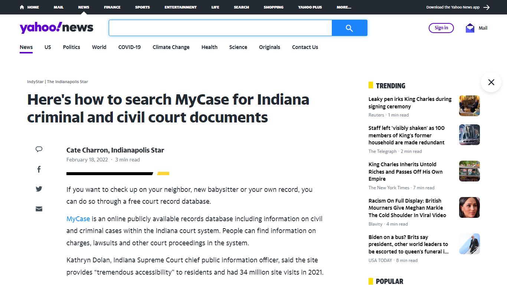Click the Sign in button
Screen dimensions: 507x285
[x=441, y=28]
